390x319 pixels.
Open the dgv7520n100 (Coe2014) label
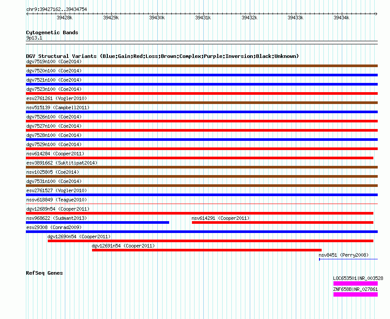tap(54, 71)
